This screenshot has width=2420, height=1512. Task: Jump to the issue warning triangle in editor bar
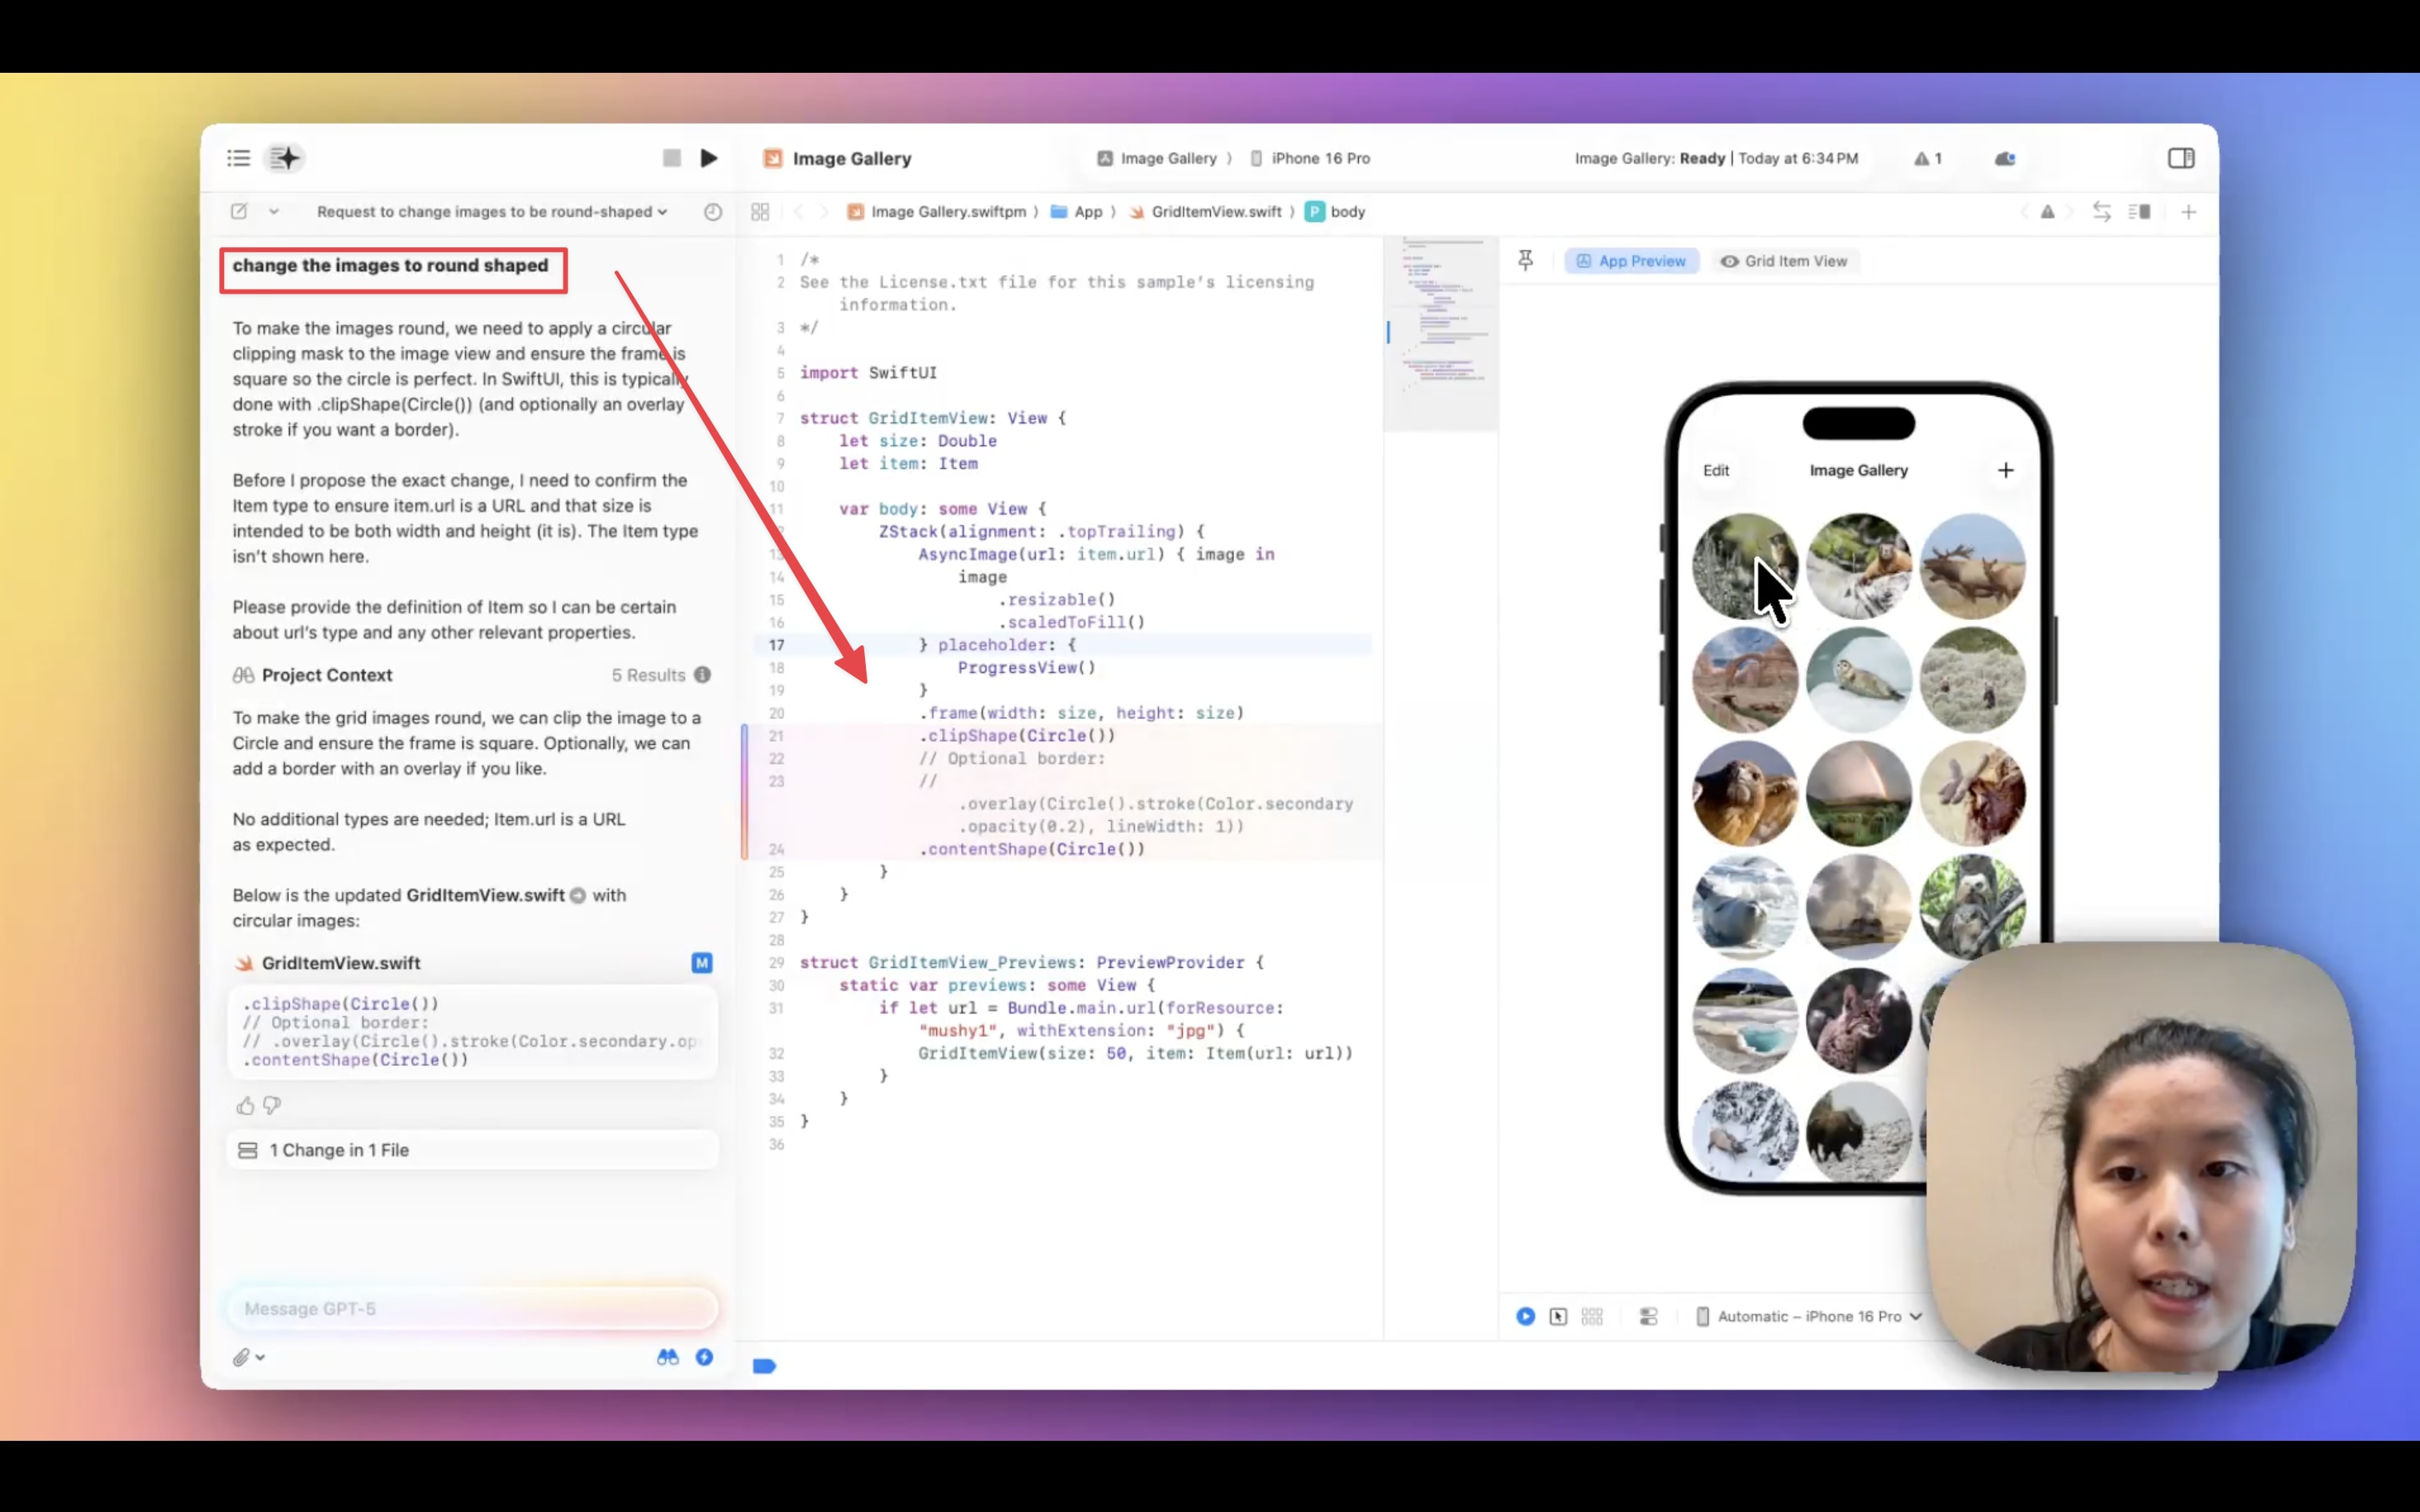pyautogui.click(x=2047, y=211)
